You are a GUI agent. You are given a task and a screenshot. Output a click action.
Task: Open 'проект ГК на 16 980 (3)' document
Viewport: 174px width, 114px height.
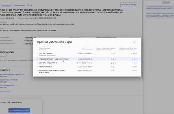9,80
